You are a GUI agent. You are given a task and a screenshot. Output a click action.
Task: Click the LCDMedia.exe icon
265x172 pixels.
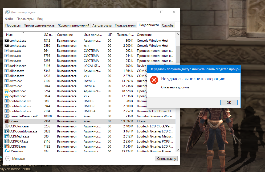(7, 136)
